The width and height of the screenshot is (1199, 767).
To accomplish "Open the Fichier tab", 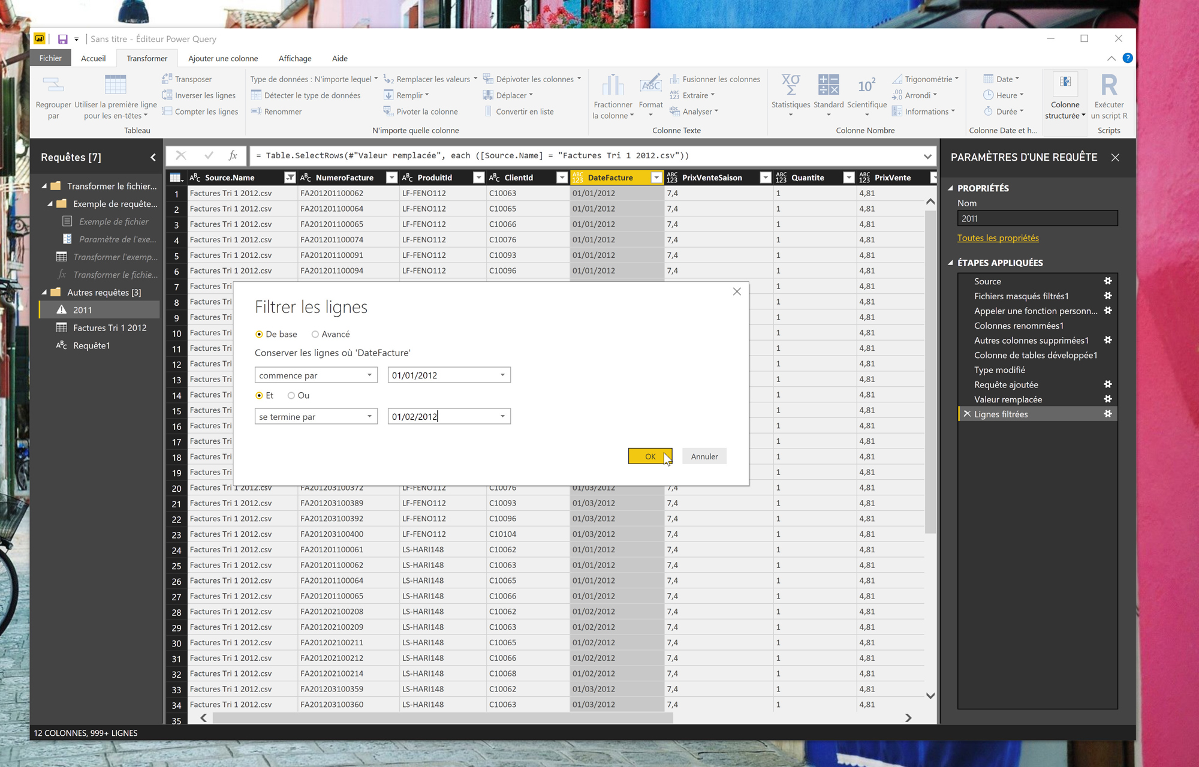I will click(x=50, y=58).
